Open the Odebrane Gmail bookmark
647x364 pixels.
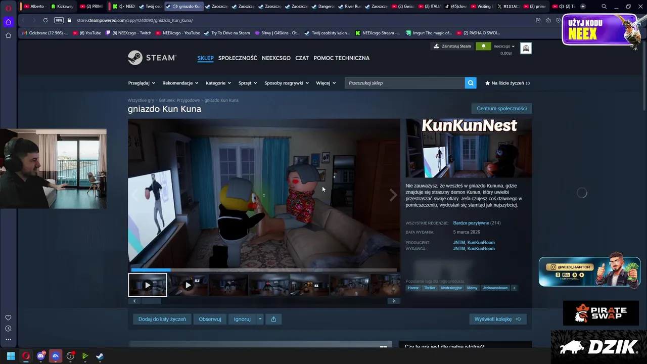45,33
